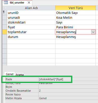Select the stokmiktari field name cell

coord(31,23)
